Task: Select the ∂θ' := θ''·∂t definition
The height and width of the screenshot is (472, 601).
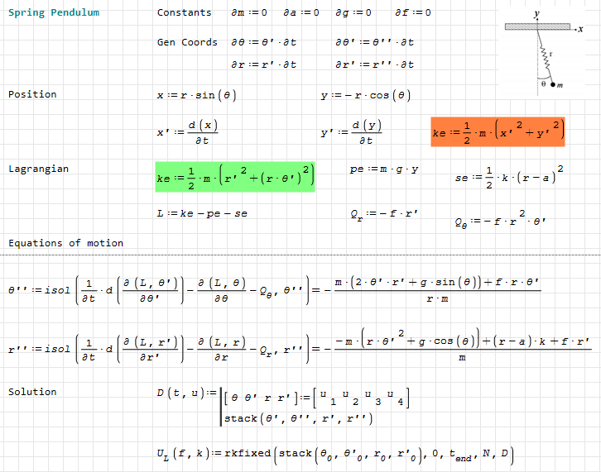Action: (374, 42)
